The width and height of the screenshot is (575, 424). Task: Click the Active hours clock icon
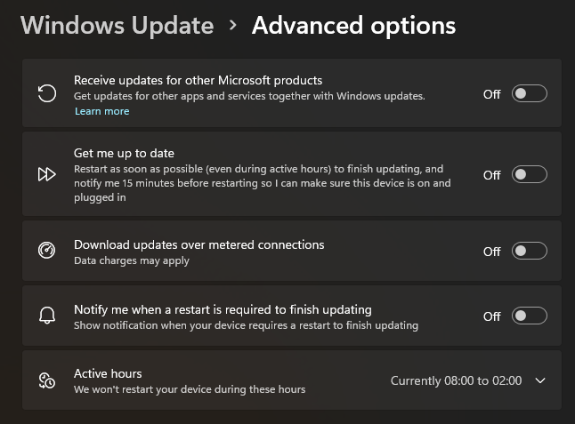[x=47, y=380]
